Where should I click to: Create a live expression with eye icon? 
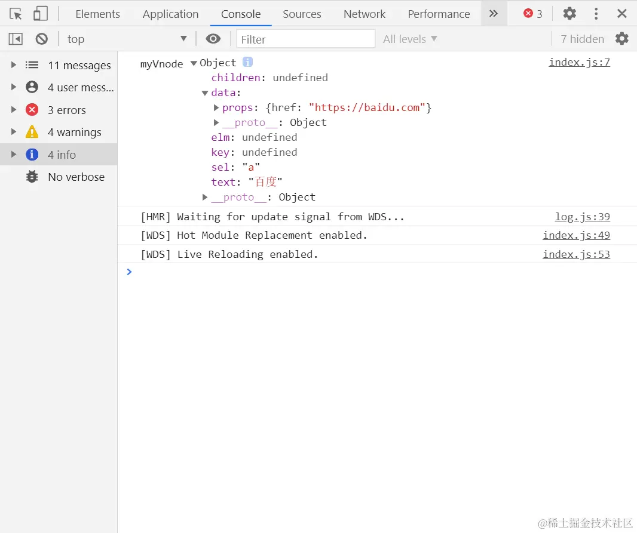click(213, 39)
